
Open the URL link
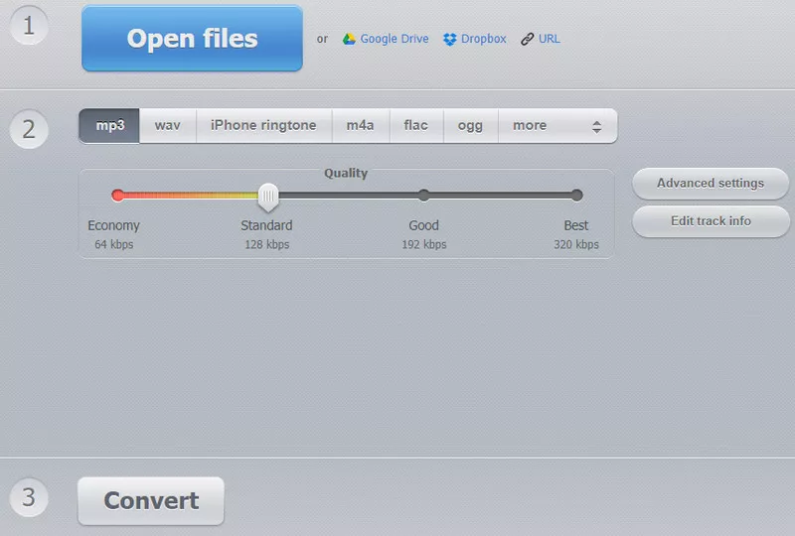[550, 39]
